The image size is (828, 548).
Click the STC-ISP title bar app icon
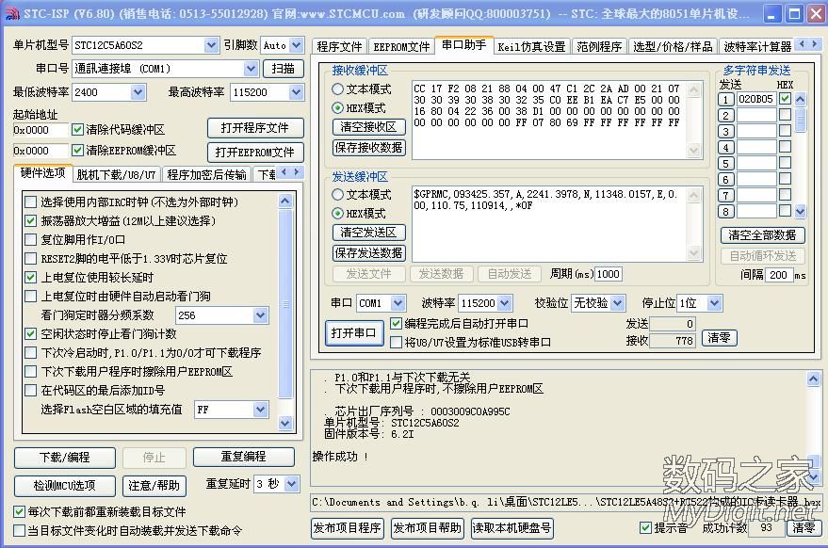tap(11, 14)
